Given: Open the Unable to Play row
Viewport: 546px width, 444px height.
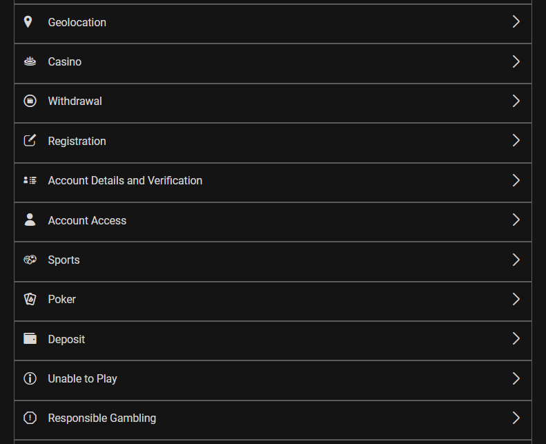Looking at the screenshot, I should (x=273, y=380).
